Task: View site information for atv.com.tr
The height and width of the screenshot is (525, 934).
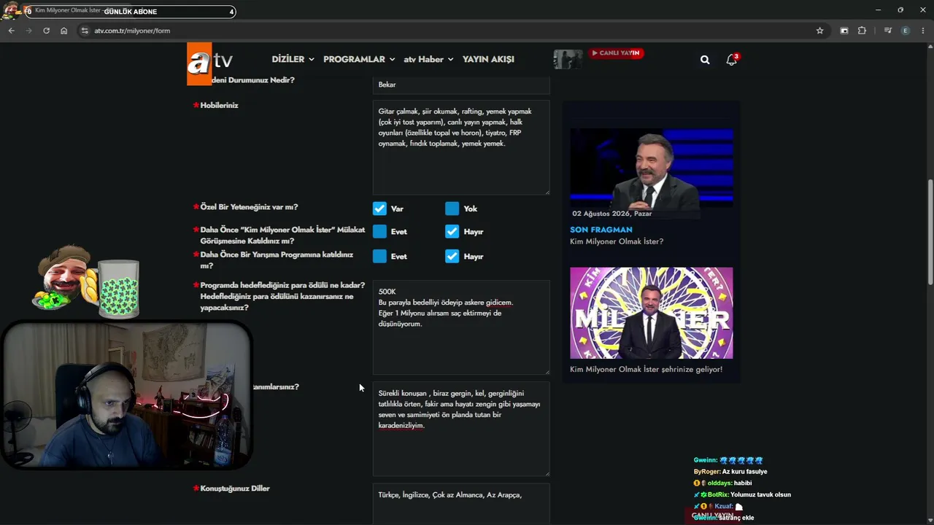Action: click(85, 31)
